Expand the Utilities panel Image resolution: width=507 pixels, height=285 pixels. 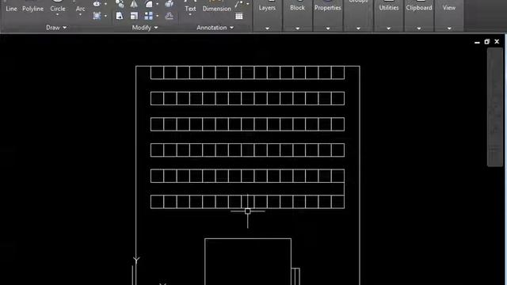click(x=389, y=28)
